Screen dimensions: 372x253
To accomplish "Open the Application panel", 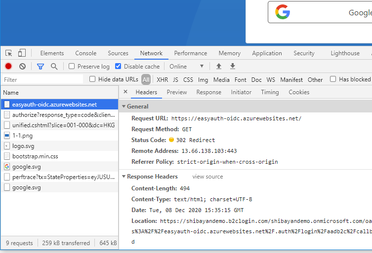I will 267,53.
